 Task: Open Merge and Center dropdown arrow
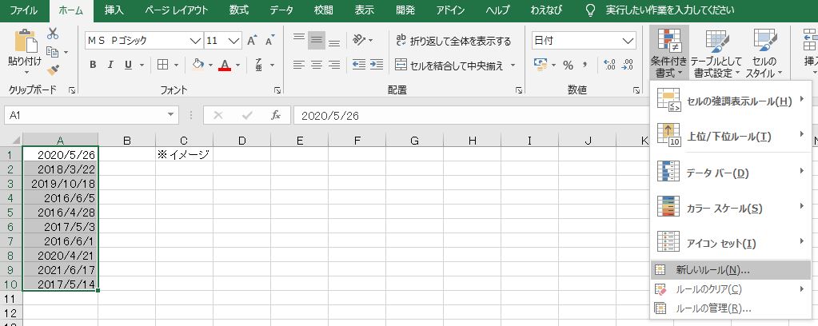[x=513, y=66]
